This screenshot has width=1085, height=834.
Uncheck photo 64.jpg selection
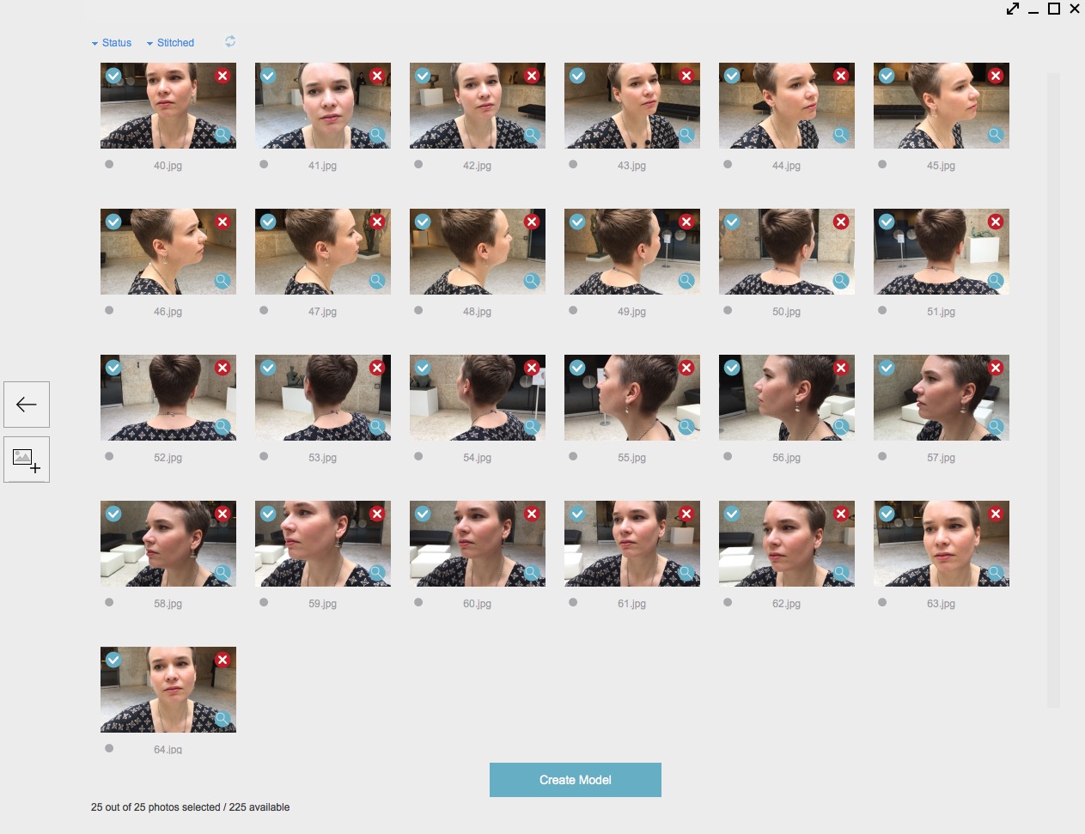[113, 660]
